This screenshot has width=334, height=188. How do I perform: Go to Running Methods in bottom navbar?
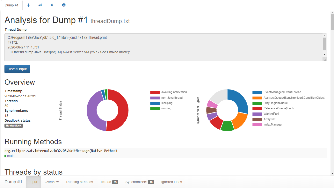click(x=79, y=182)
